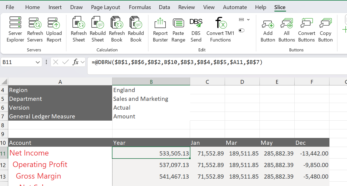Click the Operating Profit account cell
This screenshot has width=347, height=186.
(x=60, y=165)
